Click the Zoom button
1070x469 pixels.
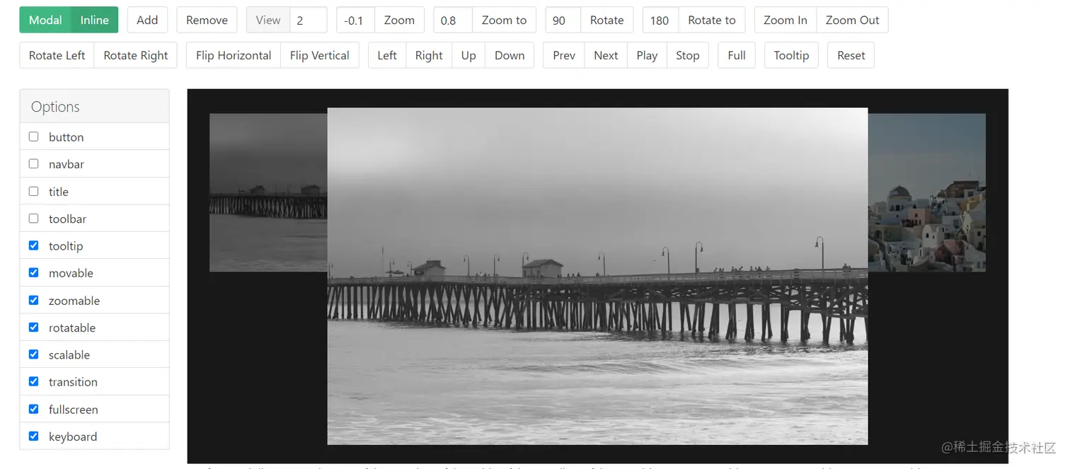399,20
